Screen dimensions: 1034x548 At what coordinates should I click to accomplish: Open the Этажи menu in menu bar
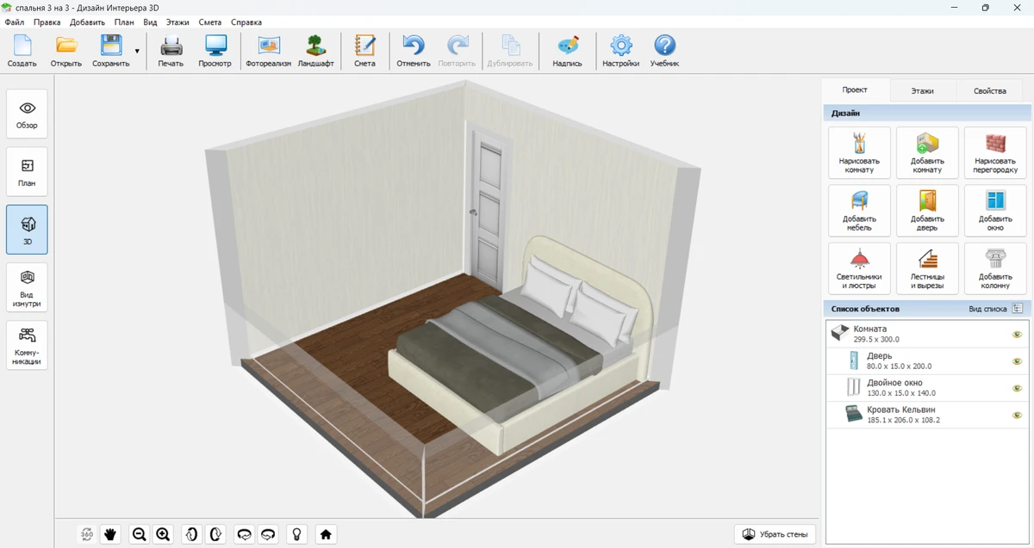176,22
